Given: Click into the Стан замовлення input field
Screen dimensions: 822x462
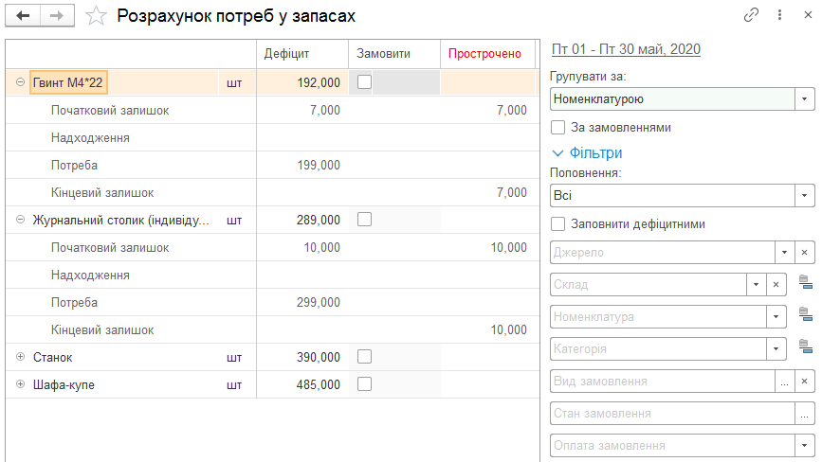Looking at the screenshot, I should click(672, 414).
